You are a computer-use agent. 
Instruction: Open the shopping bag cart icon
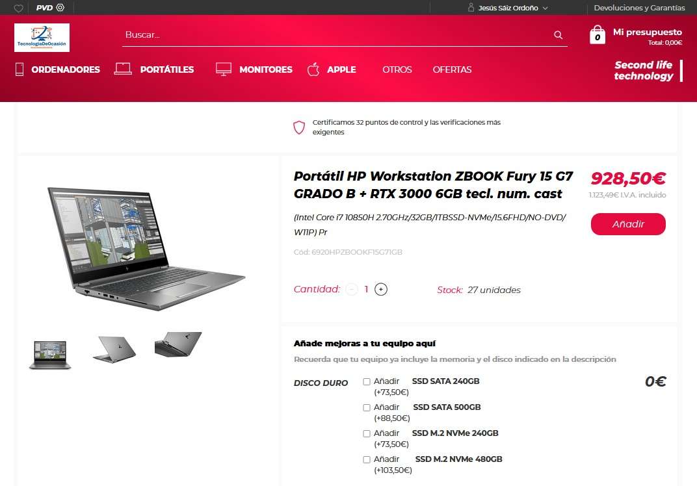(x=598, y=34)
